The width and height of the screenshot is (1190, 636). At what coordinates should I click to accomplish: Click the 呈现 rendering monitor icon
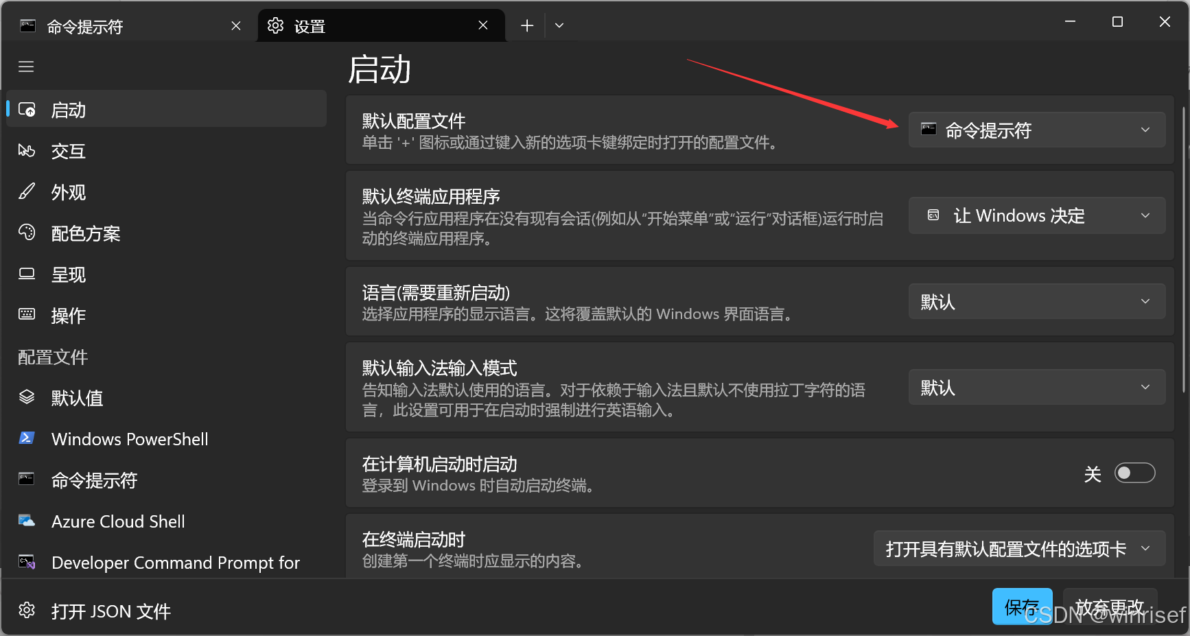tap(27, 274)
